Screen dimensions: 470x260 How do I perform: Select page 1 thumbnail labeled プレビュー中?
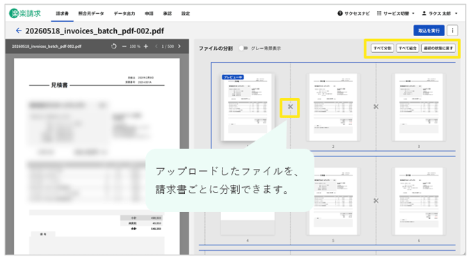248,107
